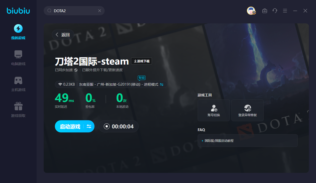Open the hamburger main menu
The height and width of the screenshot is (183, 316).
click(x=285, y=11)
